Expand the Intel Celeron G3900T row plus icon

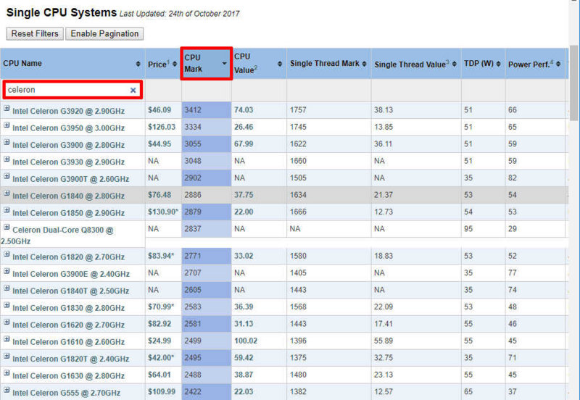(7, 176)
